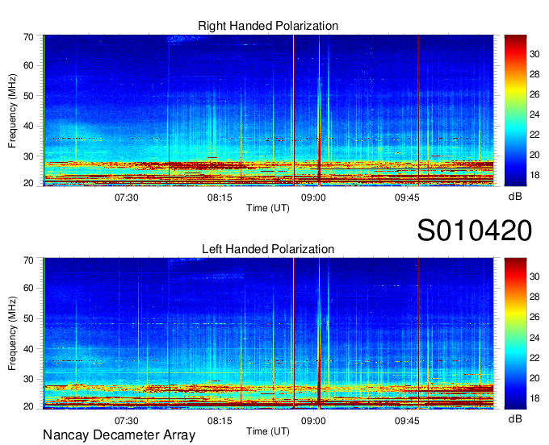Click the 20 MHz tick on upper plot
This screenshot has height=445, width=549.
[29, 183]
